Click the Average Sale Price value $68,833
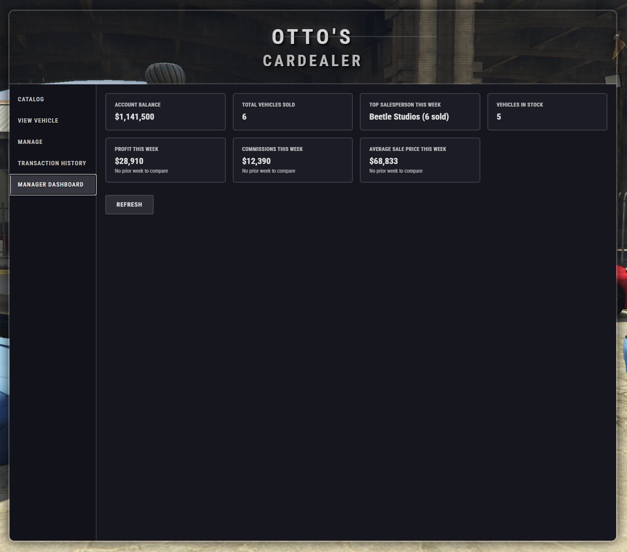Image resolution: width=627 pixels, height=552 pixels. tap(383, 161)
